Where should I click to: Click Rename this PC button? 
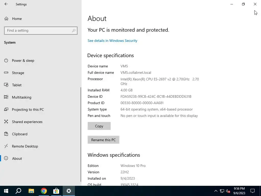coord(103,140)
